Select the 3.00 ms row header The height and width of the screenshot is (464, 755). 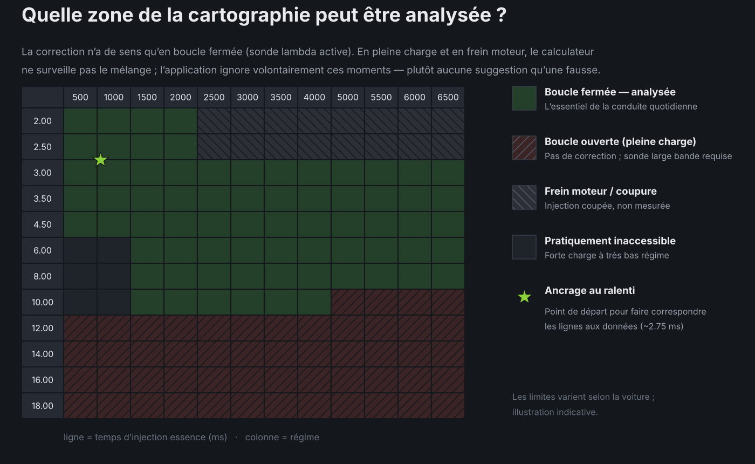(43, 173)
